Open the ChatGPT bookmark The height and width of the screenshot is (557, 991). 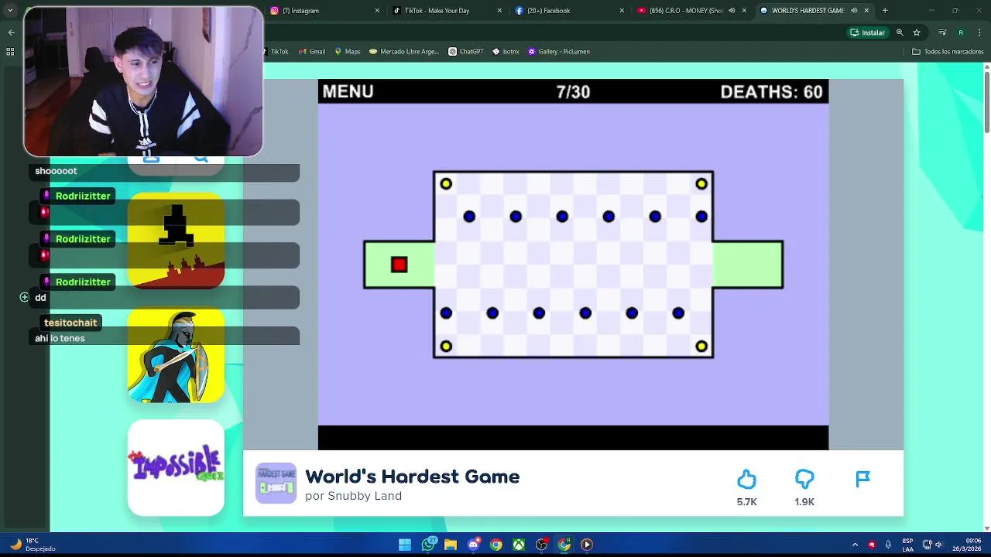pos(466,52)
